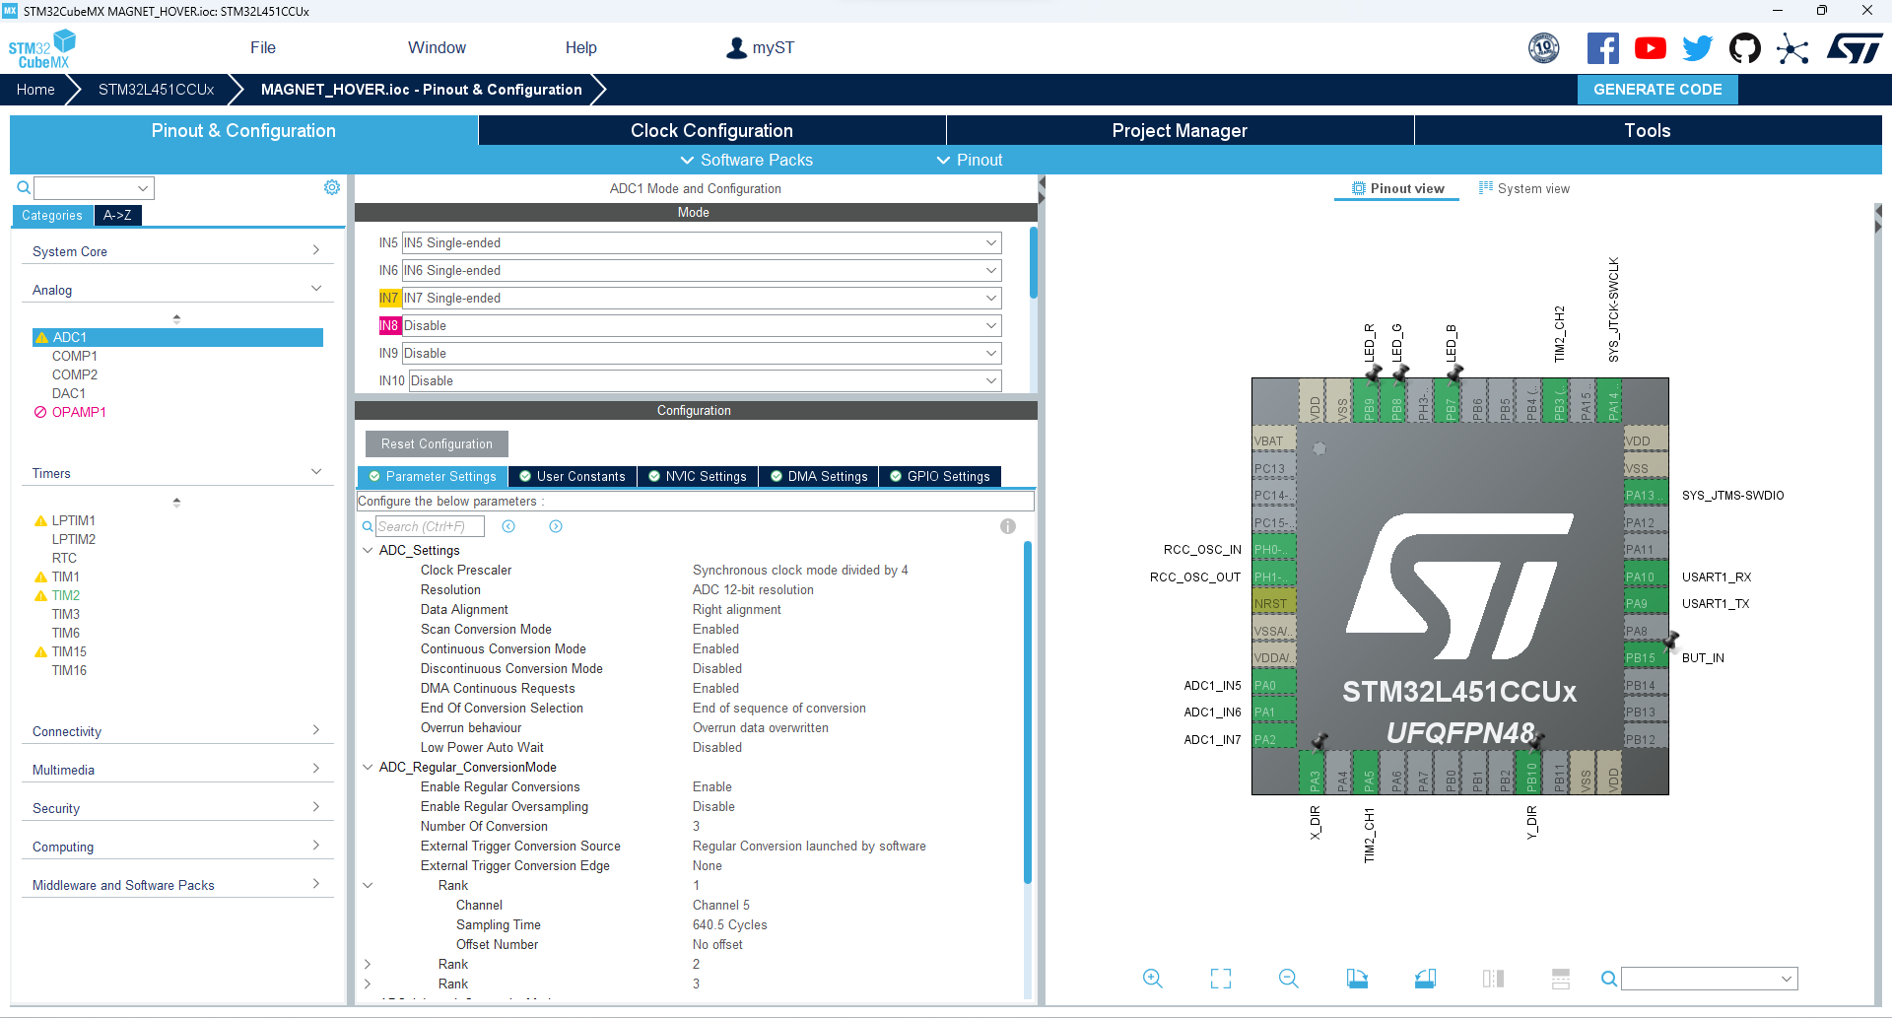The image size is (1892, 1018).
Task: Go to Home breadcrumb
Action: 35,89
